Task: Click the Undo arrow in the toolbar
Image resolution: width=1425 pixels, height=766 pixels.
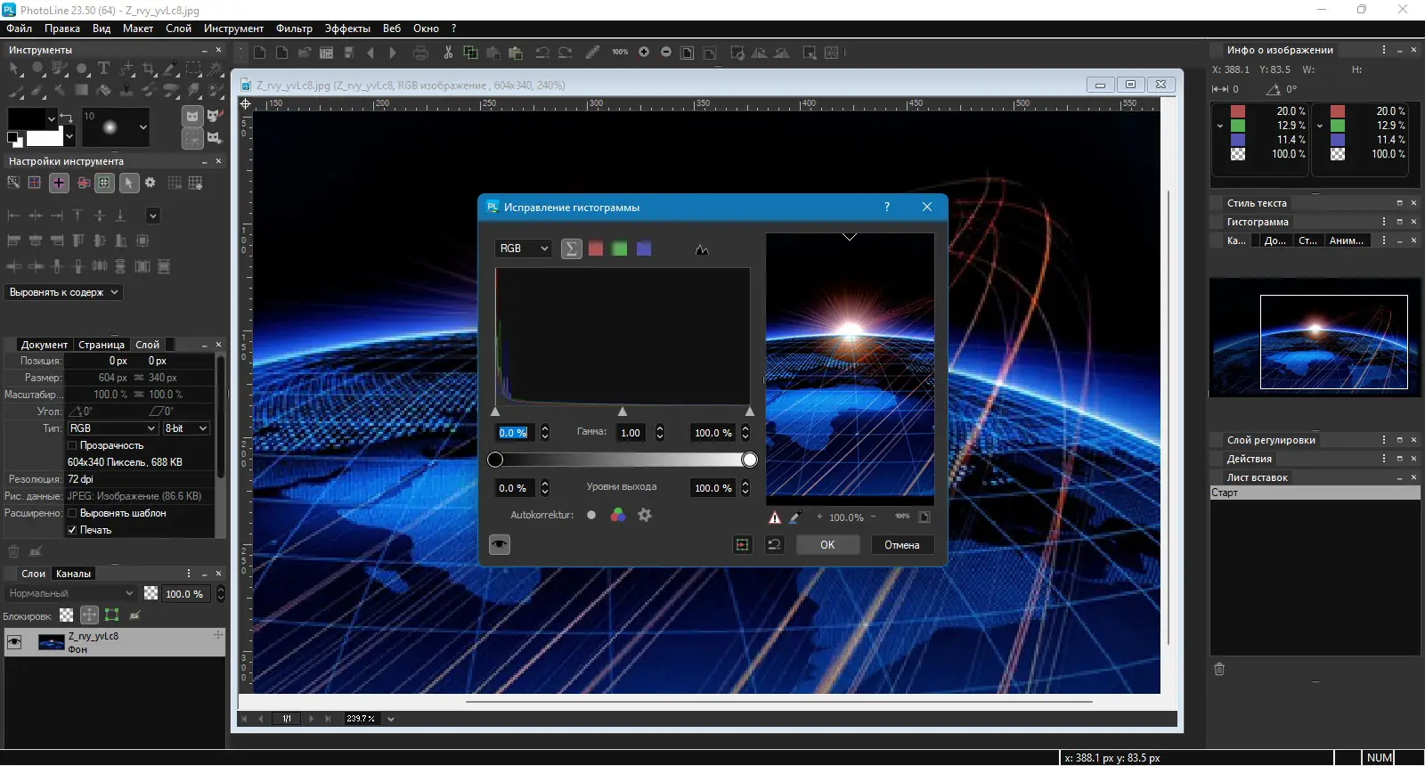Action: (542, 53)
